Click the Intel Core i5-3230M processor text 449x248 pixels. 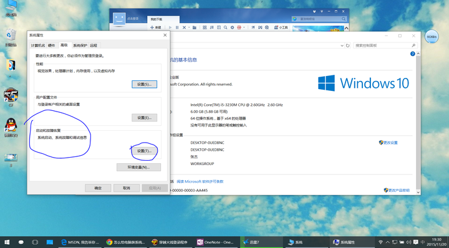coord(236,105)
